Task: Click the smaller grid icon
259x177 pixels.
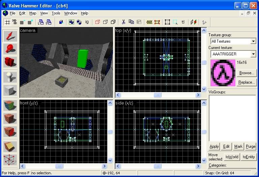Action: pos(22,22)
